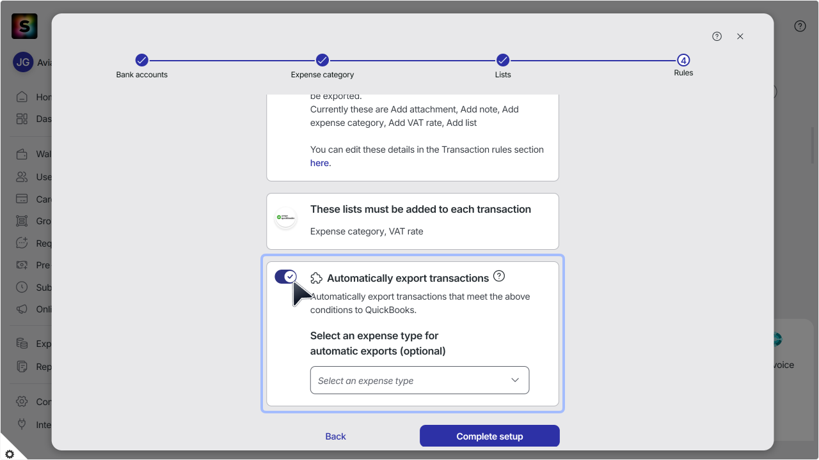The height and width of the screenshot is (460, 819).
Task: Click the 'Select an expense type' placeholder text
Action: pos(366,381)
